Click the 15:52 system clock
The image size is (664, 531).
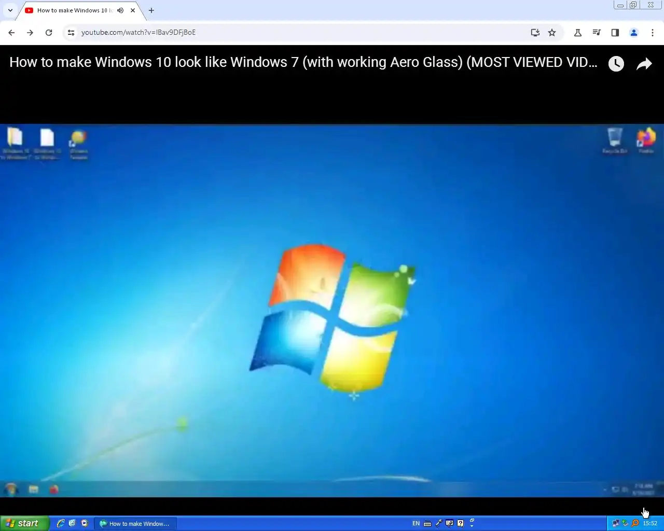(650, 524)
